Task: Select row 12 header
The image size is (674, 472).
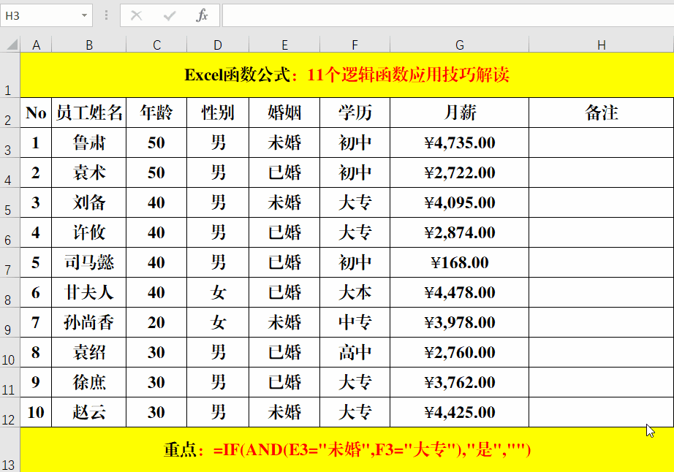Action: (x=10, y=412)
